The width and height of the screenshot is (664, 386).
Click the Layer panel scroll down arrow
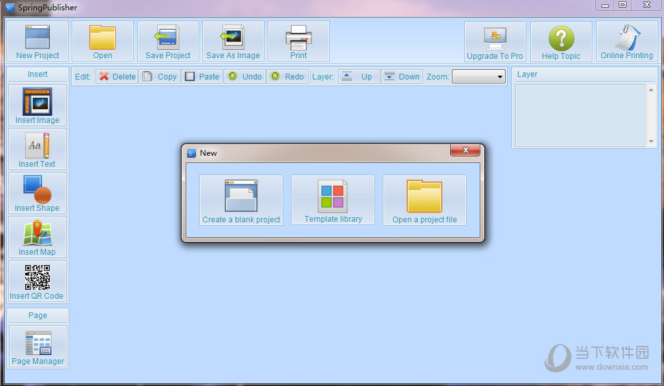[651, 142]
